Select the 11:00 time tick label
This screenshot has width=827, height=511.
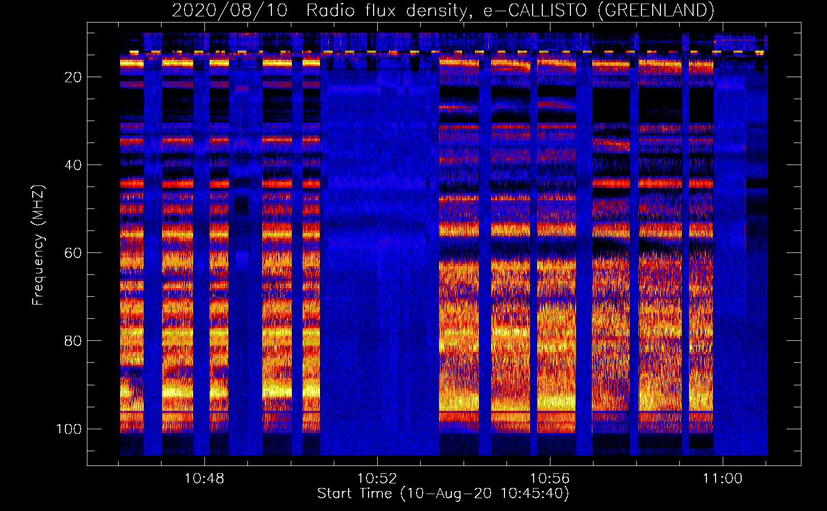[x=723, y=478]
